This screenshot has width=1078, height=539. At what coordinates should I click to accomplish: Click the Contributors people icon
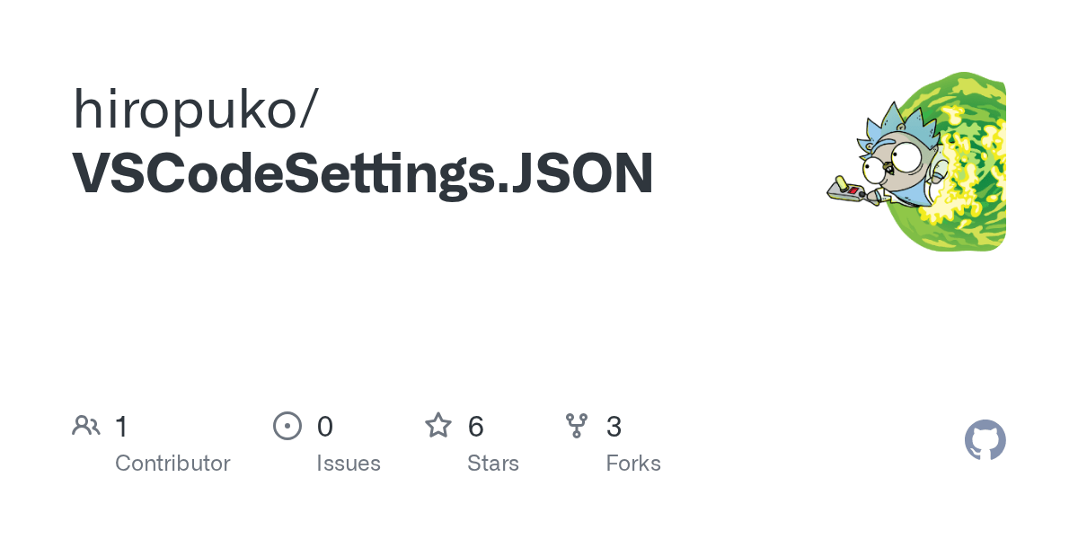click(86, 426)
